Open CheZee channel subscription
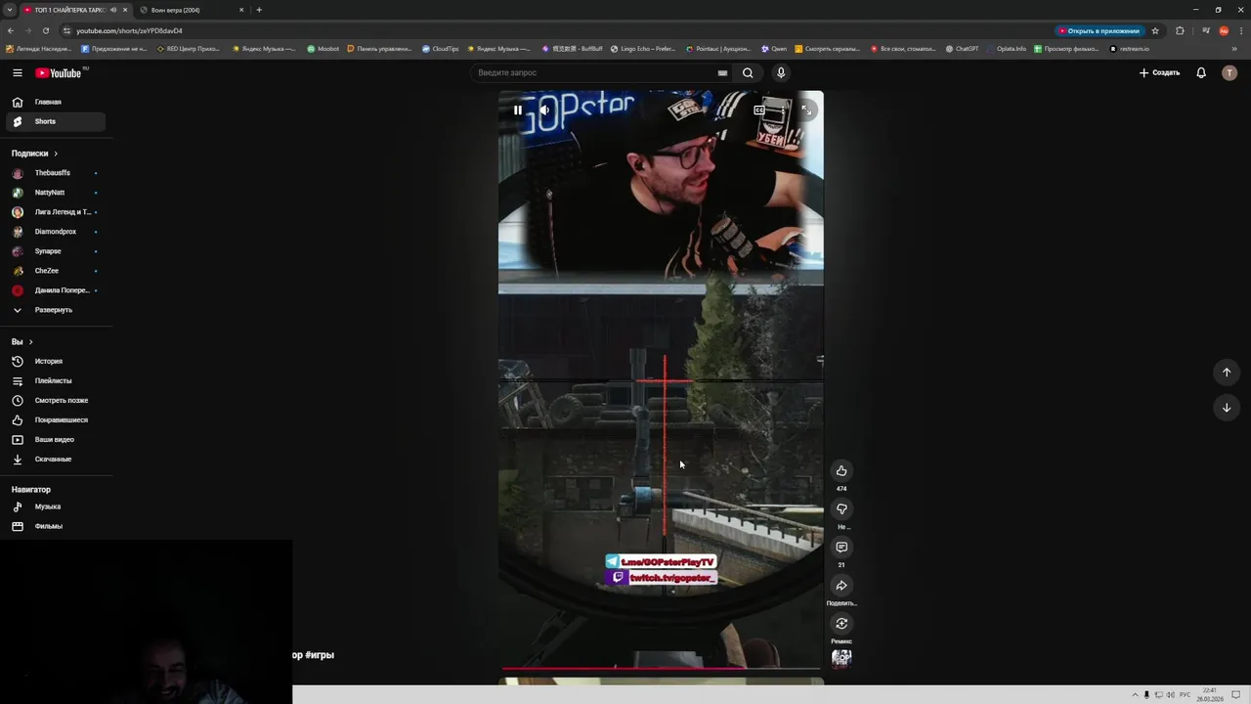Image resolution: width=1251 pixels, height=704 pixels. point(55,271)
